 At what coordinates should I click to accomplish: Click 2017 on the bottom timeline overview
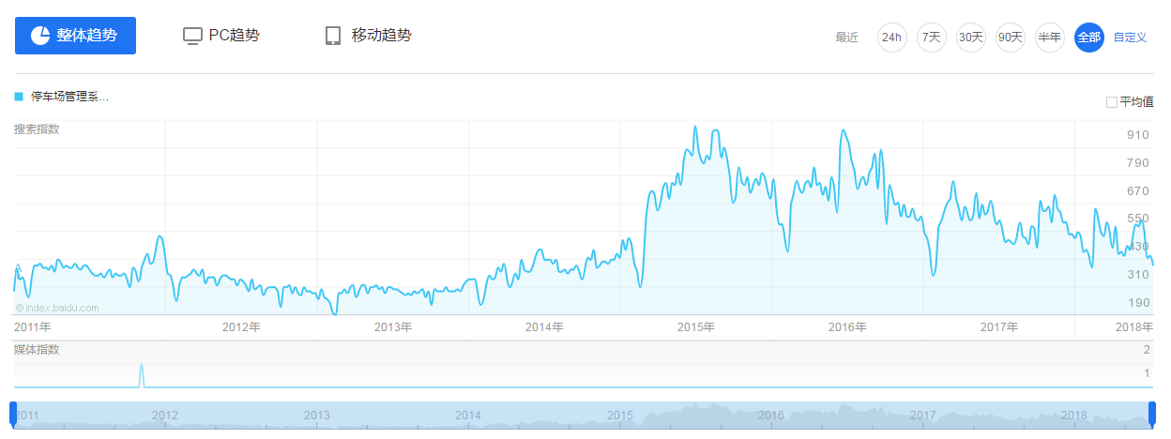pyautogui.click(x=923, y=415)
